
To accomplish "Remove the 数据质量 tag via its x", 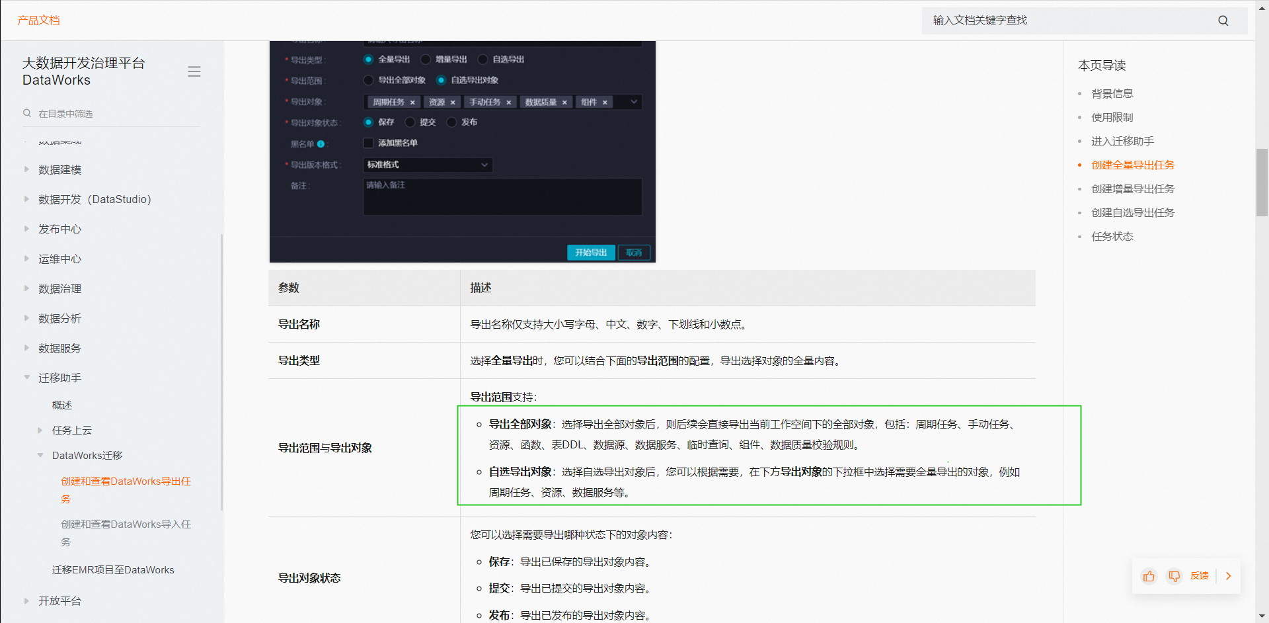I will coord(564,102).
